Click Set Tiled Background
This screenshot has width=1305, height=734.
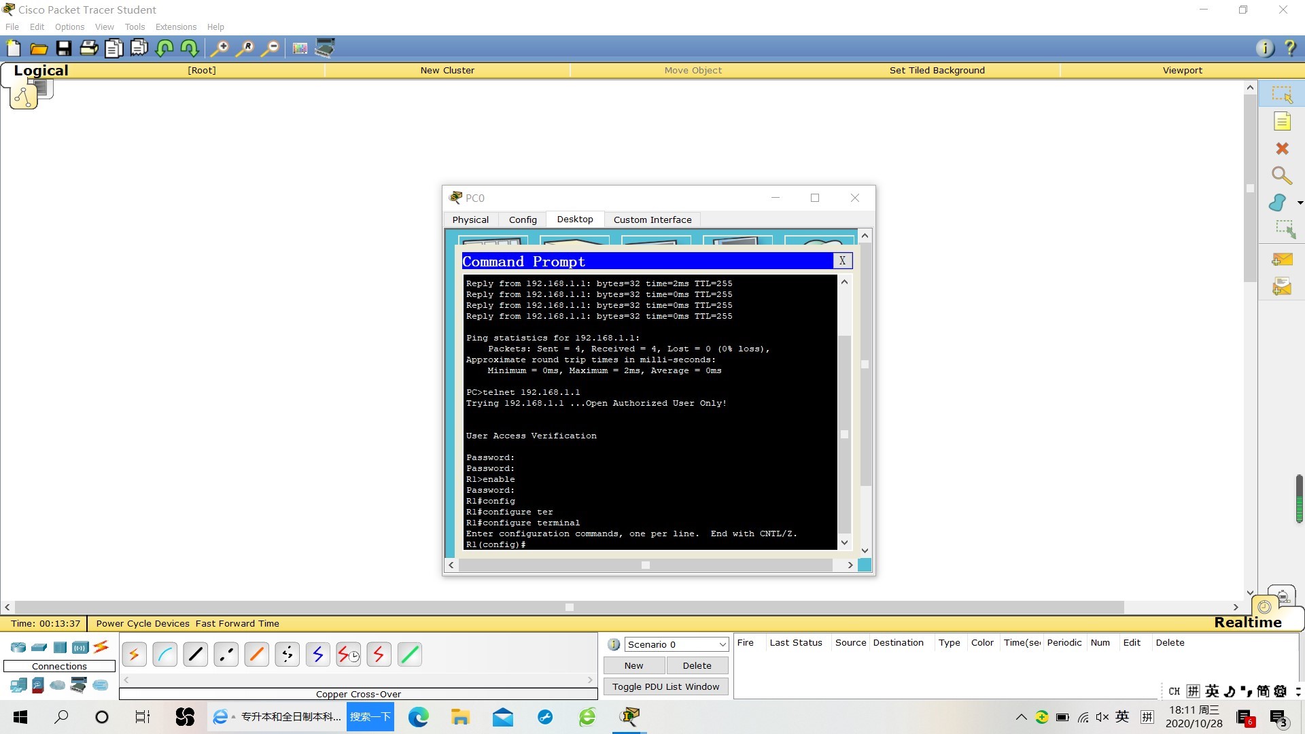[937, 70]
